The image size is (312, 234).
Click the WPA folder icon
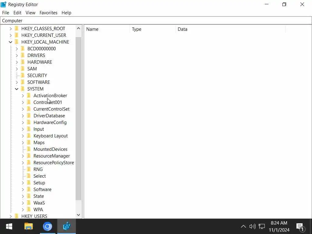(x=29, y=210)
